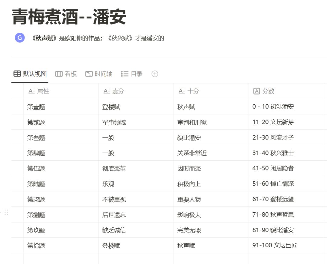
Task: Click the drag handle beside 第捌题 row
Action: (x=6, y=212)
